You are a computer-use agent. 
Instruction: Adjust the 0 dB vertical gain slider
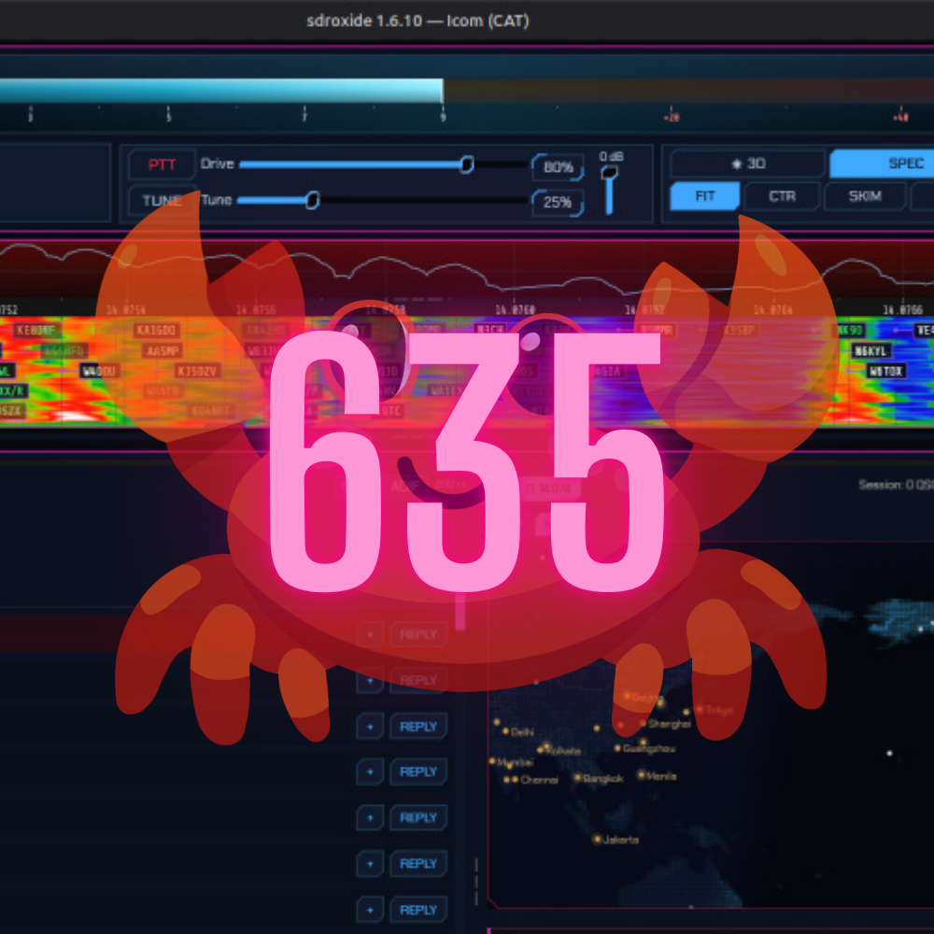pos(609,190)
